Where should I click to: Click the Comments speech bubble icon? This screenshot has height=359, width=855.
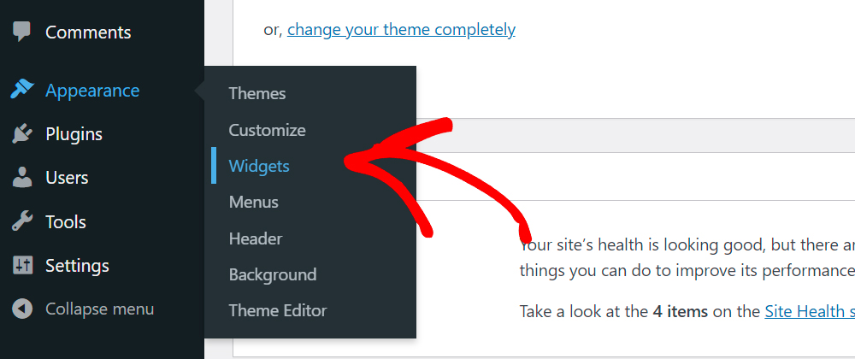22,32
